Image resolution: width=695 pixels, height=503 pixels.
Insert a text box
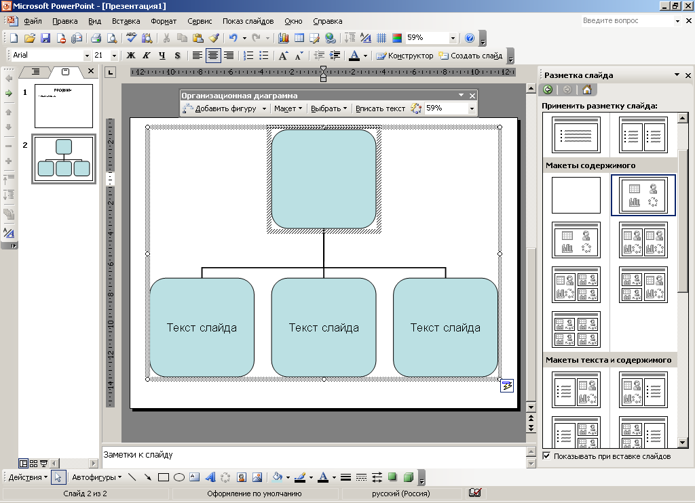(195, 477)
